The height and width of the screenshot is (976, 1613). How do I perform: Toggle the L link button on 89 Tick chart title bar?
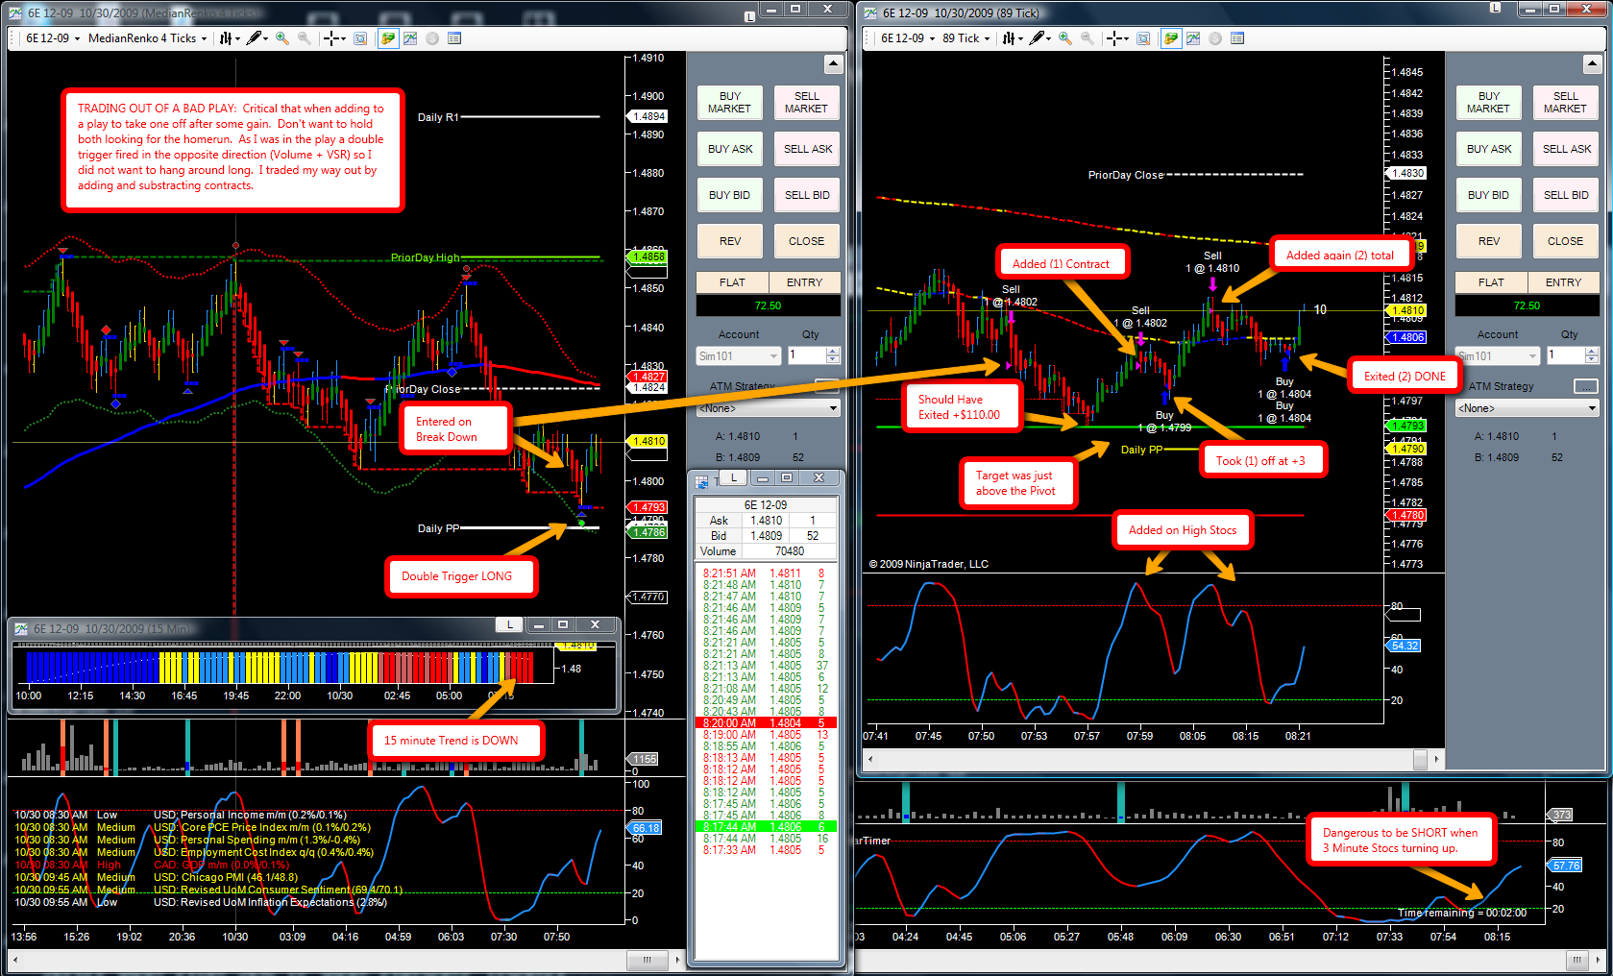[1496, 8]
